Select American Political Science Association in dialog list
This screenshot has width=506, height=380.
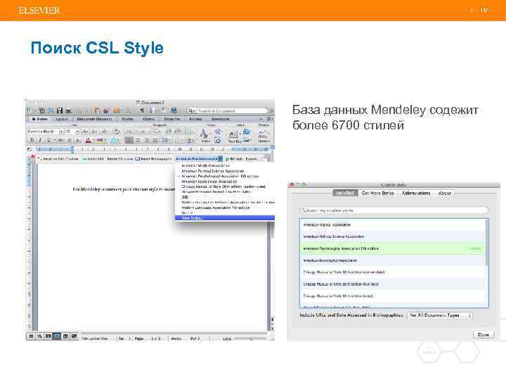392,236
